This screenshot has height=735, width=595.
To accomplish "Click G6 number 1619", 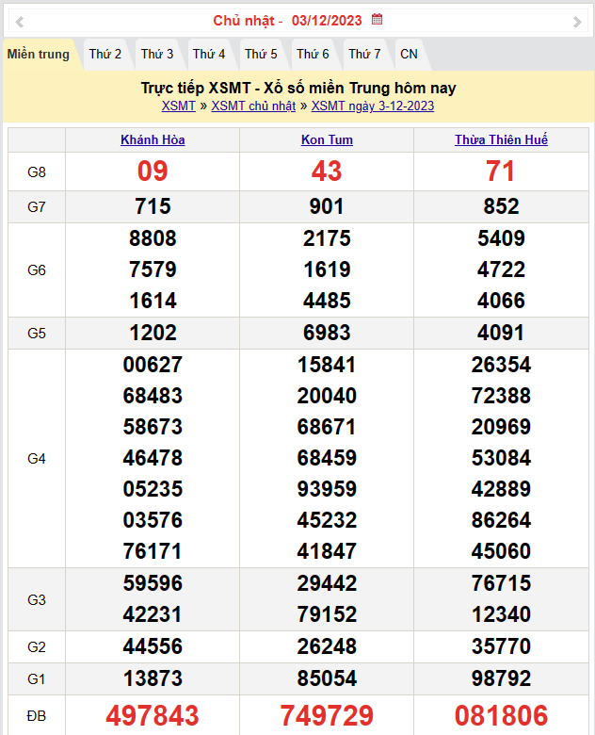I will point(327,269).
